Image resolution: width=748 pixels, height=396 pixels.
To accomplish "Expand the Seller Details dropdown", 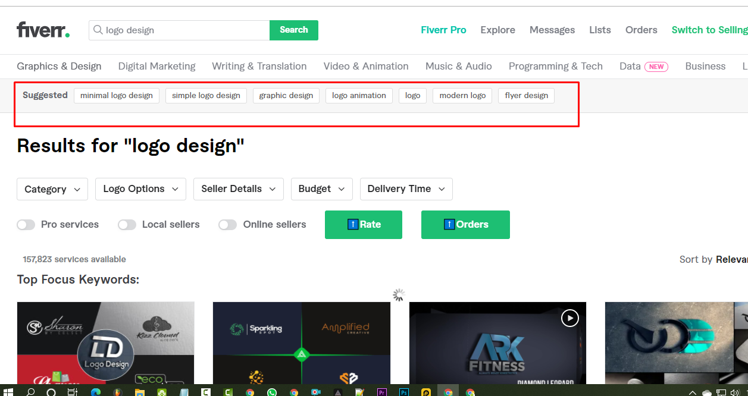I will click(x=239, y=189).
